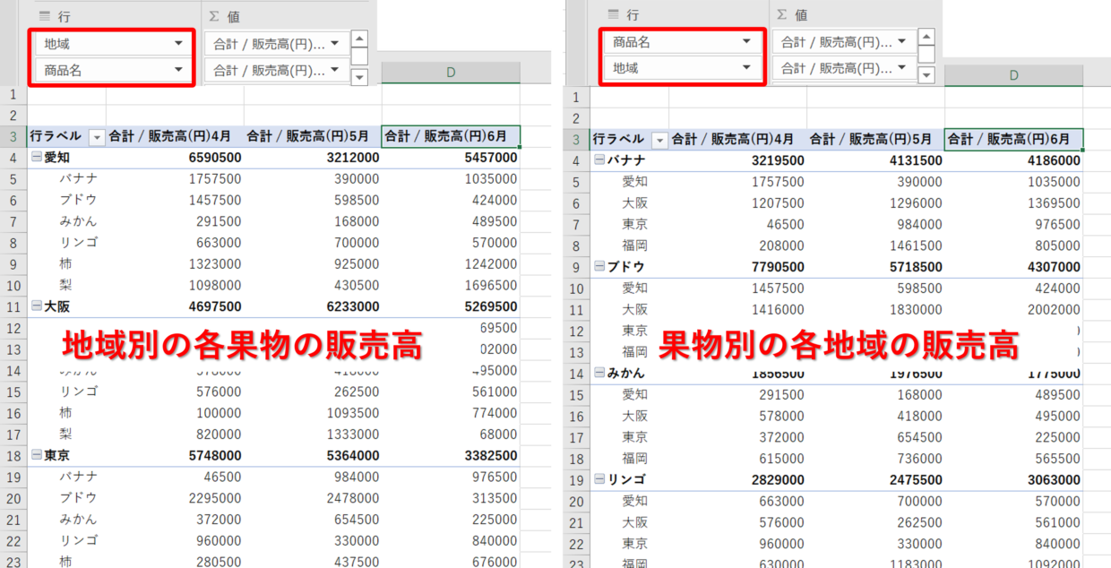Screen dimensions: 1111x568
Task: Select row 18 header in left sheet
Action: point(13,455)
